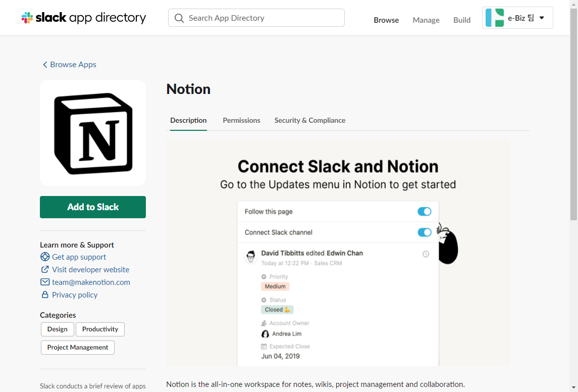Viewport: 578px width, 392px height.
Task: Click Andrea Lim avatar icon
Action: click(x=265, y=334)
